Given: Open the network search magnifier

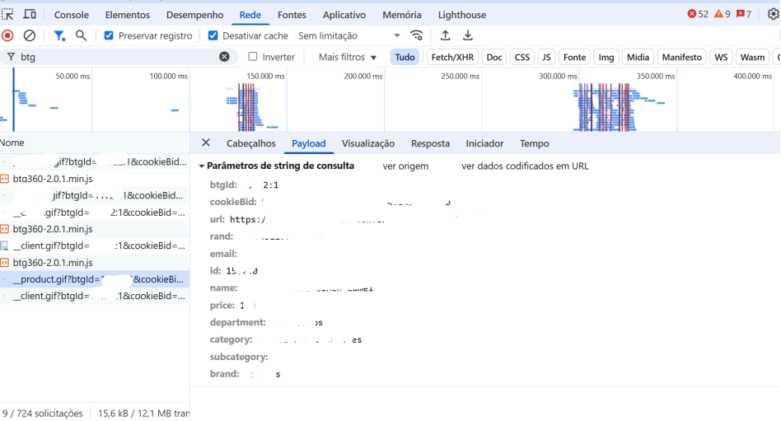Looking at the screenshot, I should [x=81, y=35].
